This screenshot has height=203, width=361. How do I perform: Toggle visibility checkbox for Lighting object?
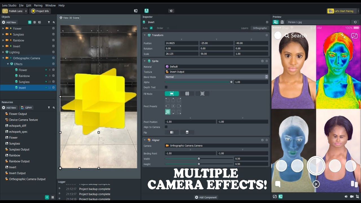[x=53, y=52]
